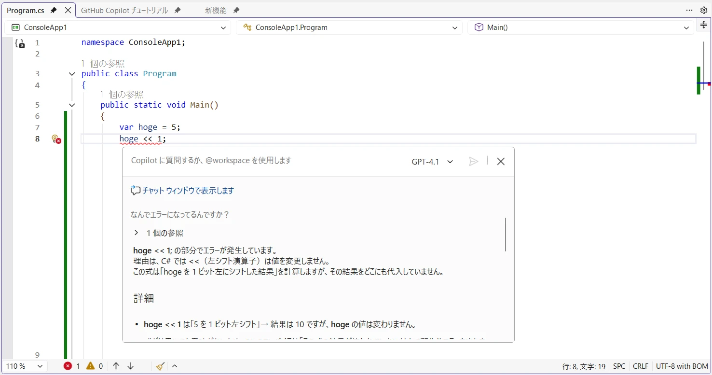
Task: Switch to the 新機能 tab
Action: click(216, 10)
